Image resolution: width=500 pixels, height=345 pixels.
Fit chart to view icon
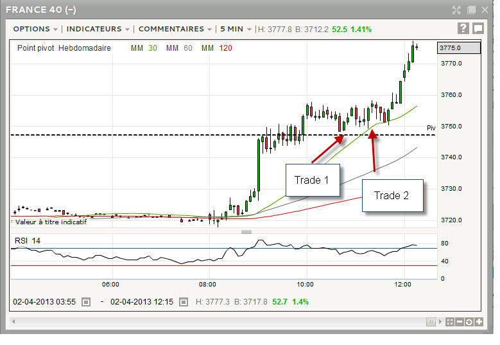[x=450, y=322]
